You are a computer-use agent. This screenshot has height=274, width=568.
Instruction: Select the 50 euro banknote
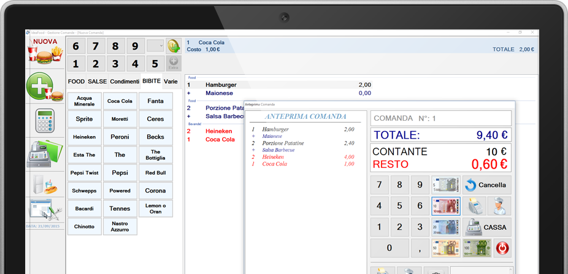(x=446, y=248)
